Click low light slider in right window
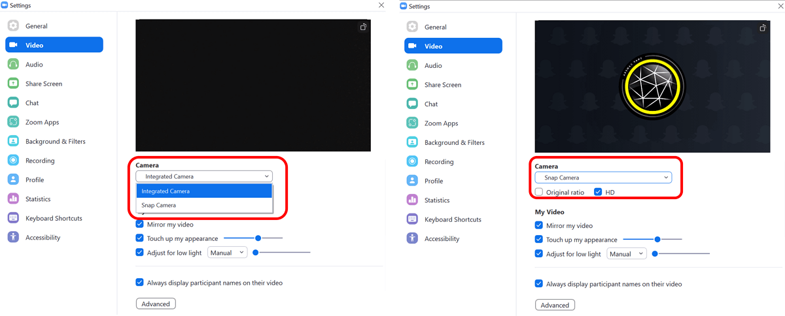This screenshot has width=785, height=316. (680, 253)
